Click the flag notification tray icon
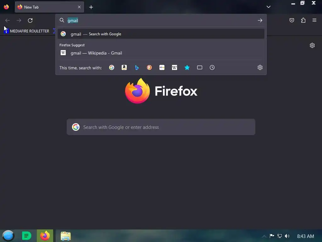Viewport: 322px width, 242px height. click(x=272, y=236)
